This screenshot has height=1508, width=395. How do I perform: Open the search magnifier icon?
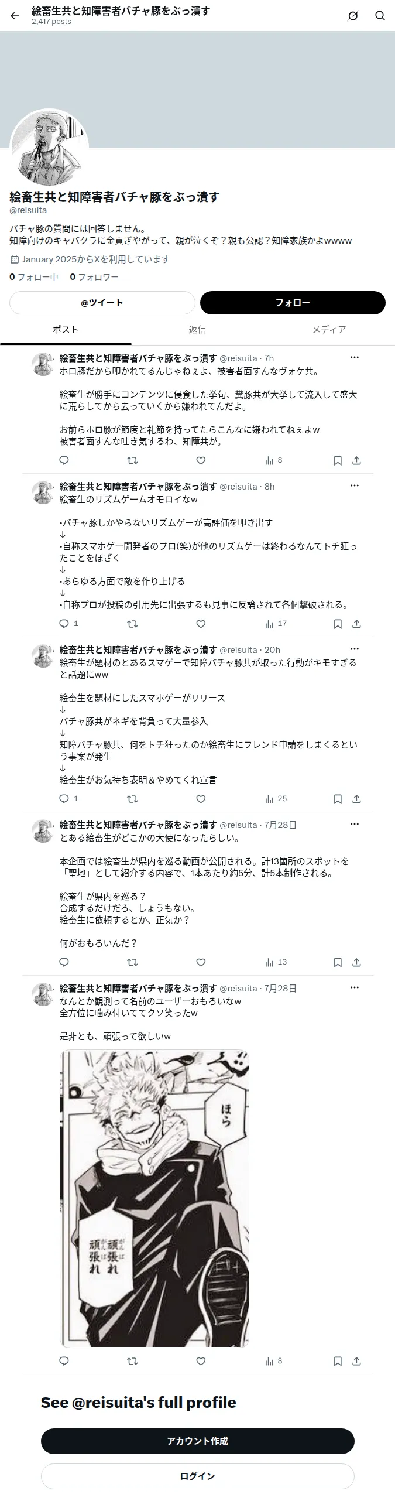(x=380, y=16)
